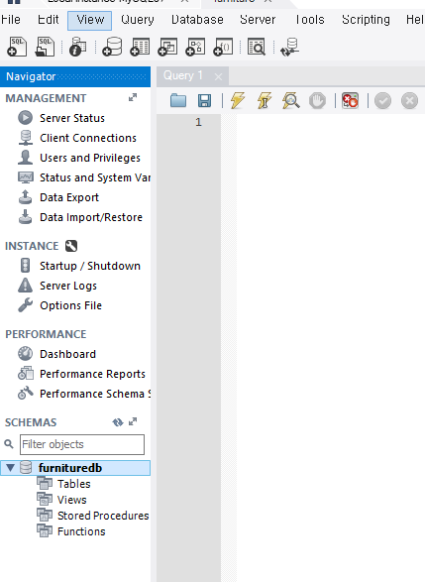Search table data toolbar icon
The image size is (425, 582).
point(257,48)
